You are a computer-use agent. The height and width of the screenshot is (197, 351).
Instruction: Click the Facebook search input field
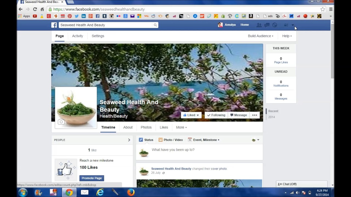[x=106, y=25]
